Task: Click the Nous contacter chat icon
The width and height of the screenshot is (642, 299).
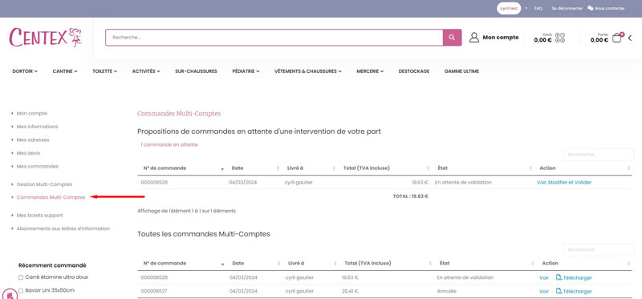Action: (x=590, y=8)
